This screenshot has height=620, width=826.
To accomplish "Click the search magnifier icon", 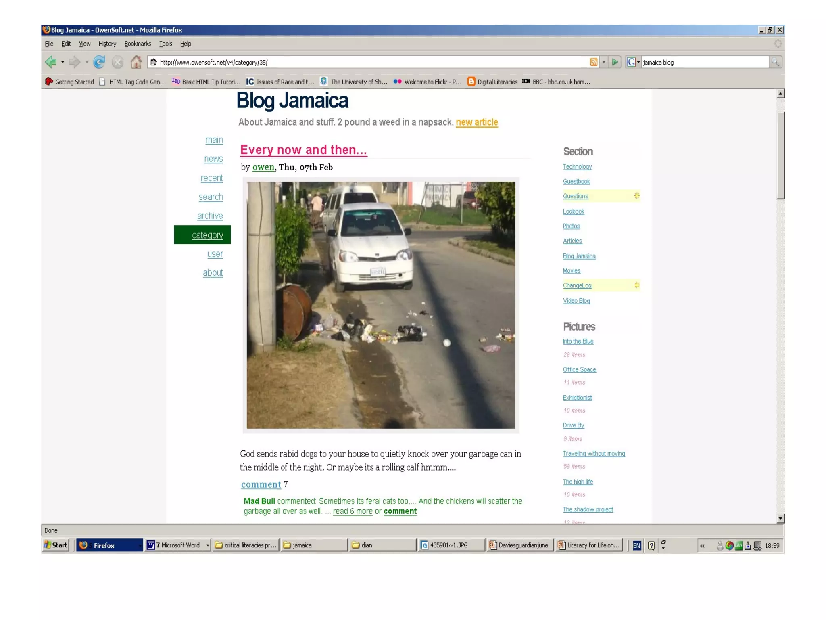I will [775, 62].
